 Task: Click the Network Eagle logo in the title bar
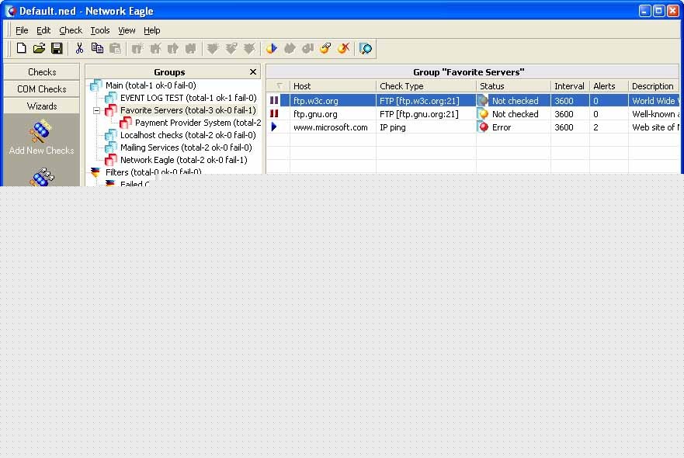tap(10, 11)
